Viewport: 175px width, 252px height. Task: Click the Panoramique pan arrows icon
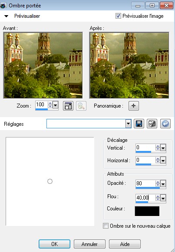tap(134, 106)
